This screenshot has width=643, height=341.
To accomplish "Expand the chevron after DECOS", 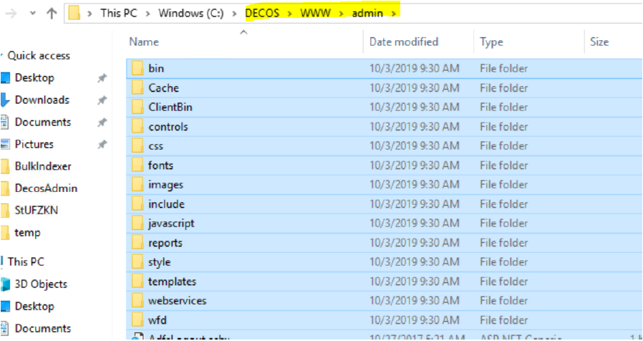I will pyautogui.click(x=290, y=14).
